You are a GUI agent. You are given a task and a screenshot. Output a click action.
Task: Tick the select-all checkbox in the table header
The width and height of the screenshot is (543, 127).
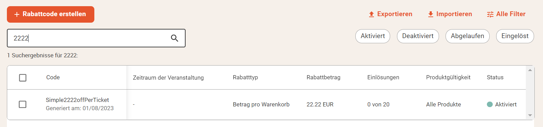tap(23, 78)
